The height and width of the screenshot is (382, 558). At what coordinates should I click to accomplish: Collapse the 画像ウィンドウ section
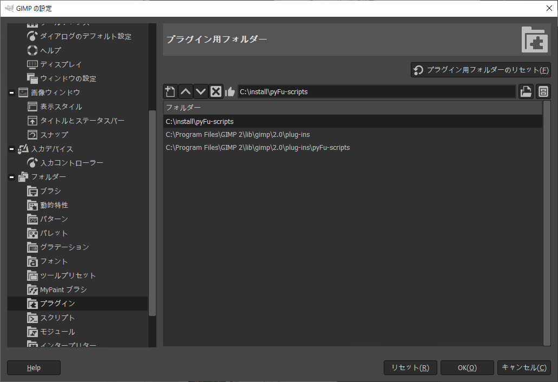pos(11,93)
